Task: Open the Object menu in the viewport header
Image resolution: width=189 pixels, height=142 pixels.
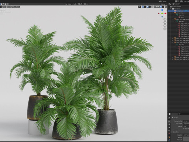Action: (x=17, y=7)
